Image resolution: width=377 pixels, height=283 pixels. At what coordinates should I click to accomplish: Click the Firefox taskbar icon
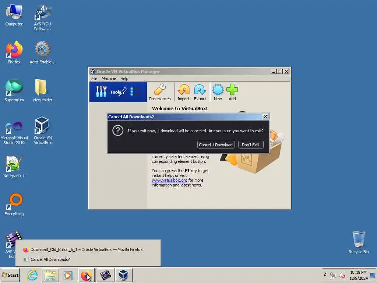86,275
